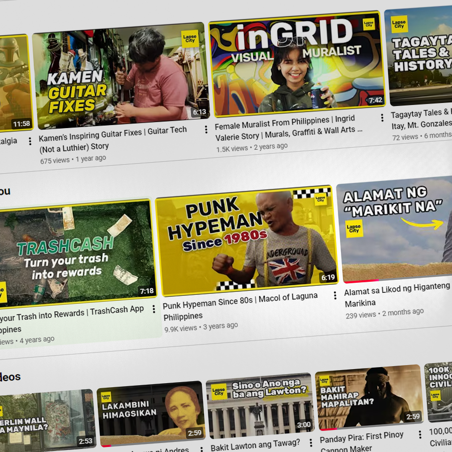452x452 pixels.
Task: Open more options for Female Muralist video
Action: (382, 118)
